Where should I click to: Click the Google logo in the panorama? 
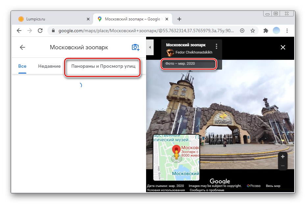tap(220, 181)
